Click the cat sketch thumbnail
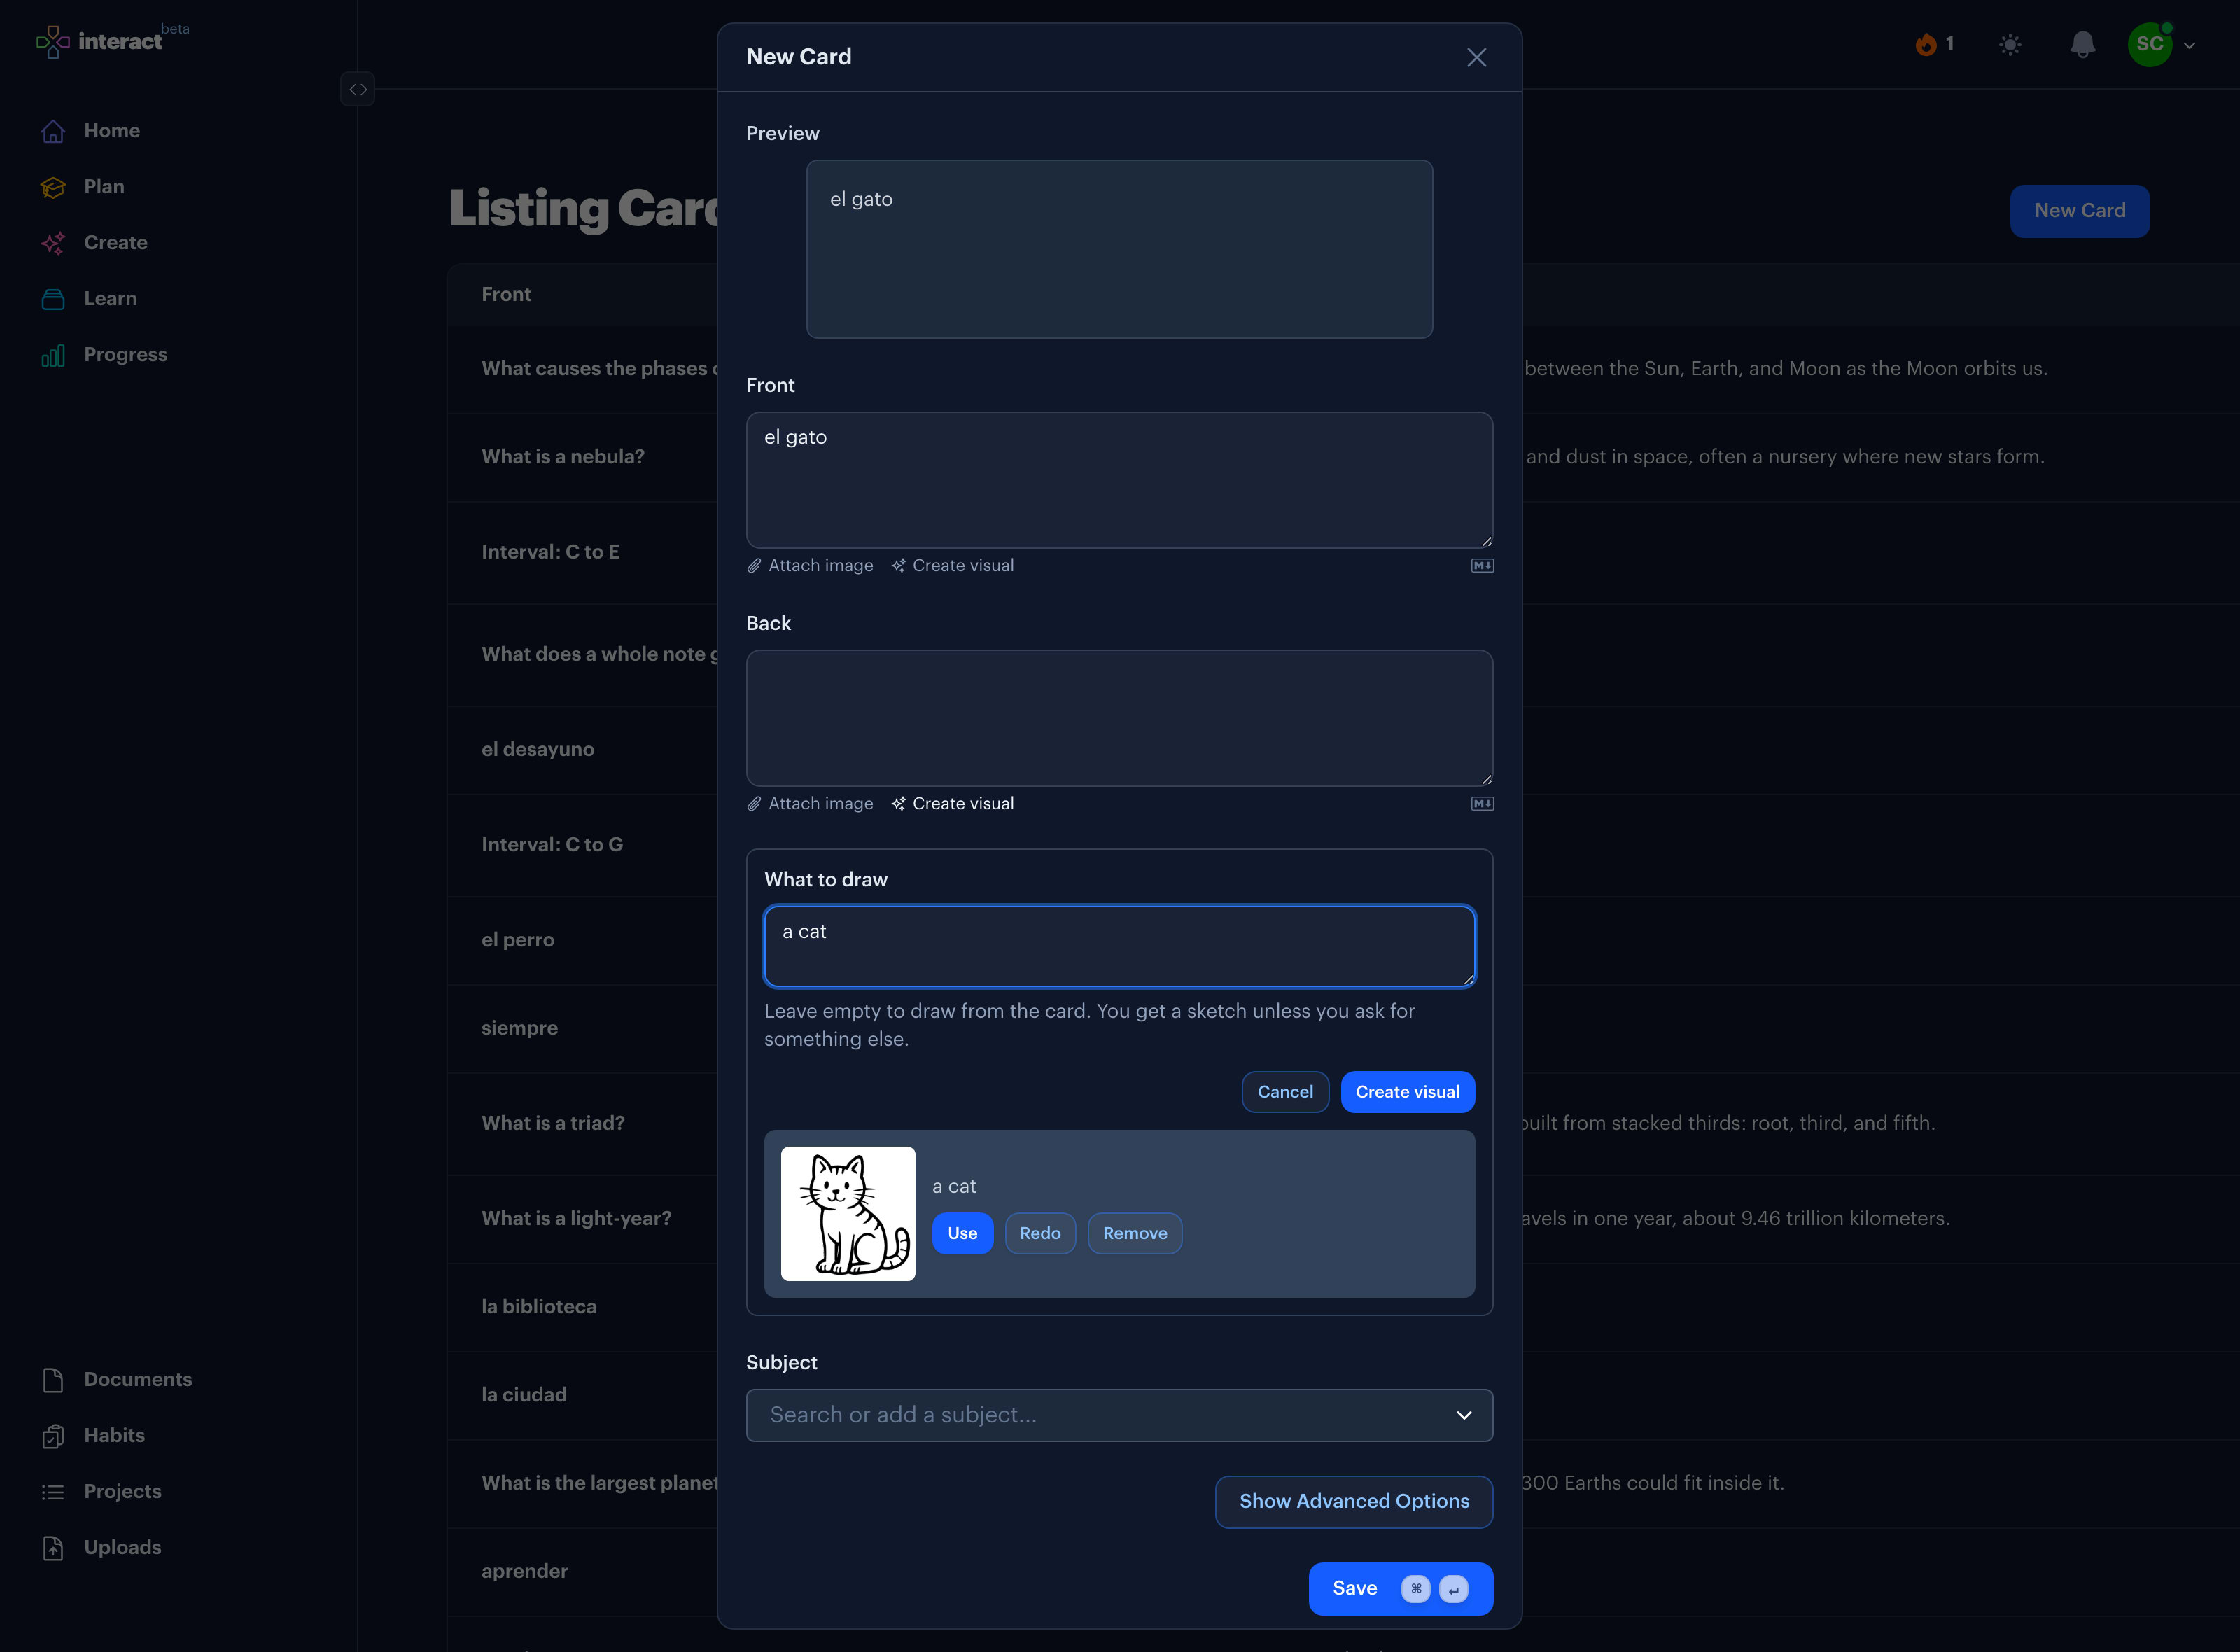Image resolution: width=2240 pixels, height=1652 pixels. (848, 1214)
